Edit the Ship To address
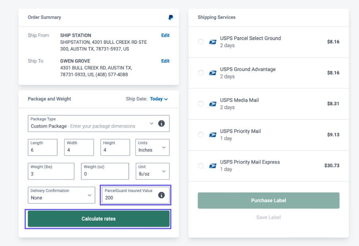 (165, 61)
